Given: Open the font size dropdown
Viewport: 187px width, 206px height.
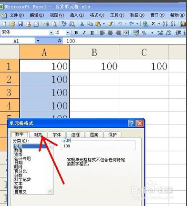Looking at the screenshot, I should click(x=68, y=33).
